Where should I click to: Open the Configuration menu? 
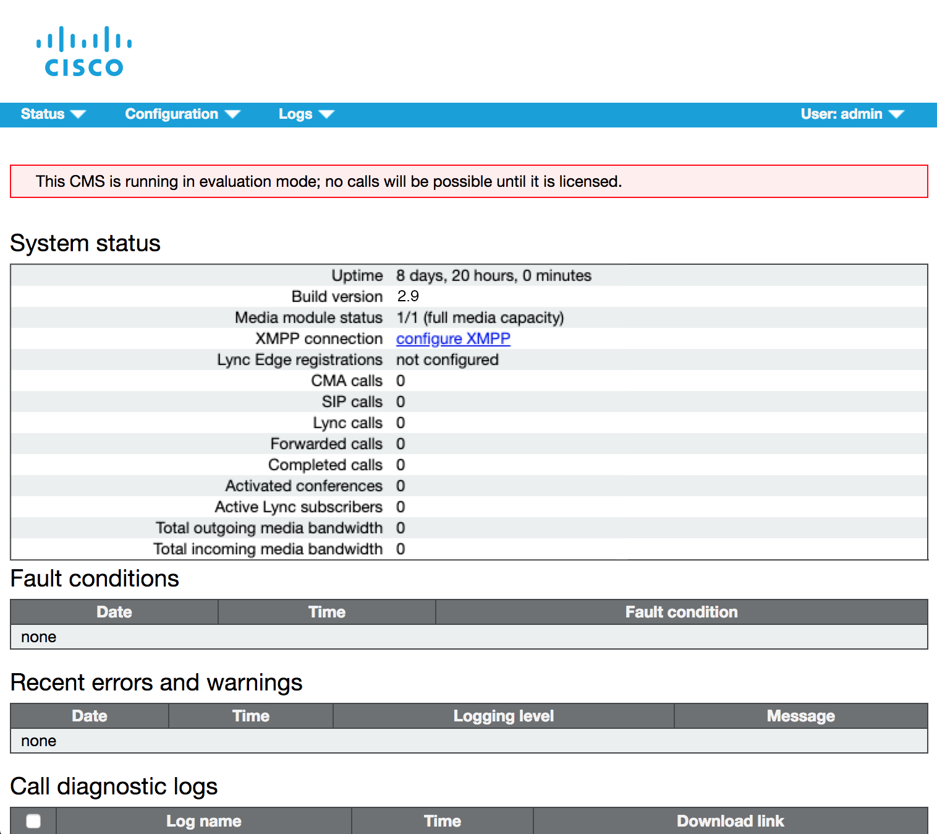coord(182,114)
